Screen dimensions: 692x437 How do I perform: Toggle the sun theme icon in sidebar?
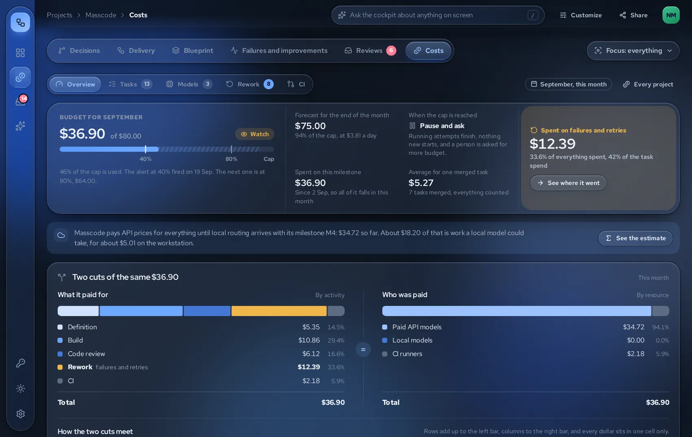(20, 389)
